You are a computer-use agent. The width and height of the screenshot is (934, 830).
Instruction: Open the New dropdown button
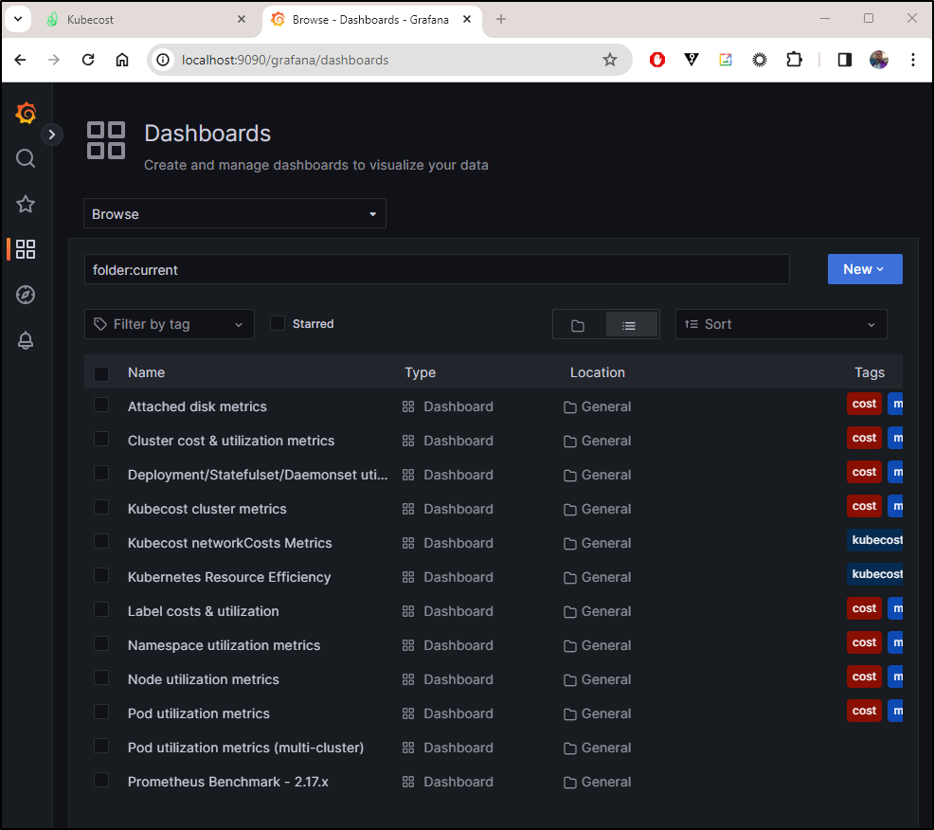point(865,269)
